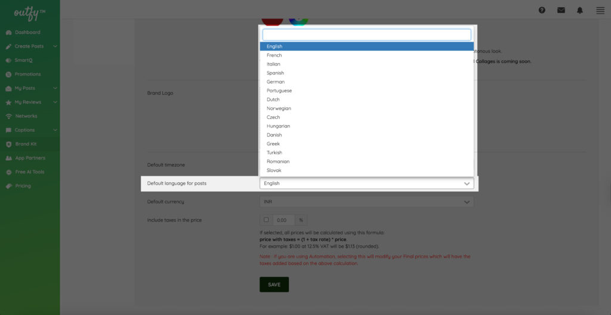The height and width of the screenshot is (315, 611).
Task: Open the help question mark icon
Action: coord(542,10)
